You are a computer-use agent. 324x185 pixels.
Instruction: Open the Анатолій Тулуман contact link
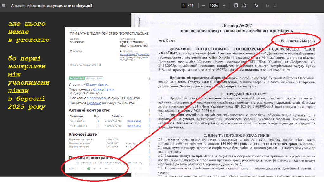coord(134,54)
